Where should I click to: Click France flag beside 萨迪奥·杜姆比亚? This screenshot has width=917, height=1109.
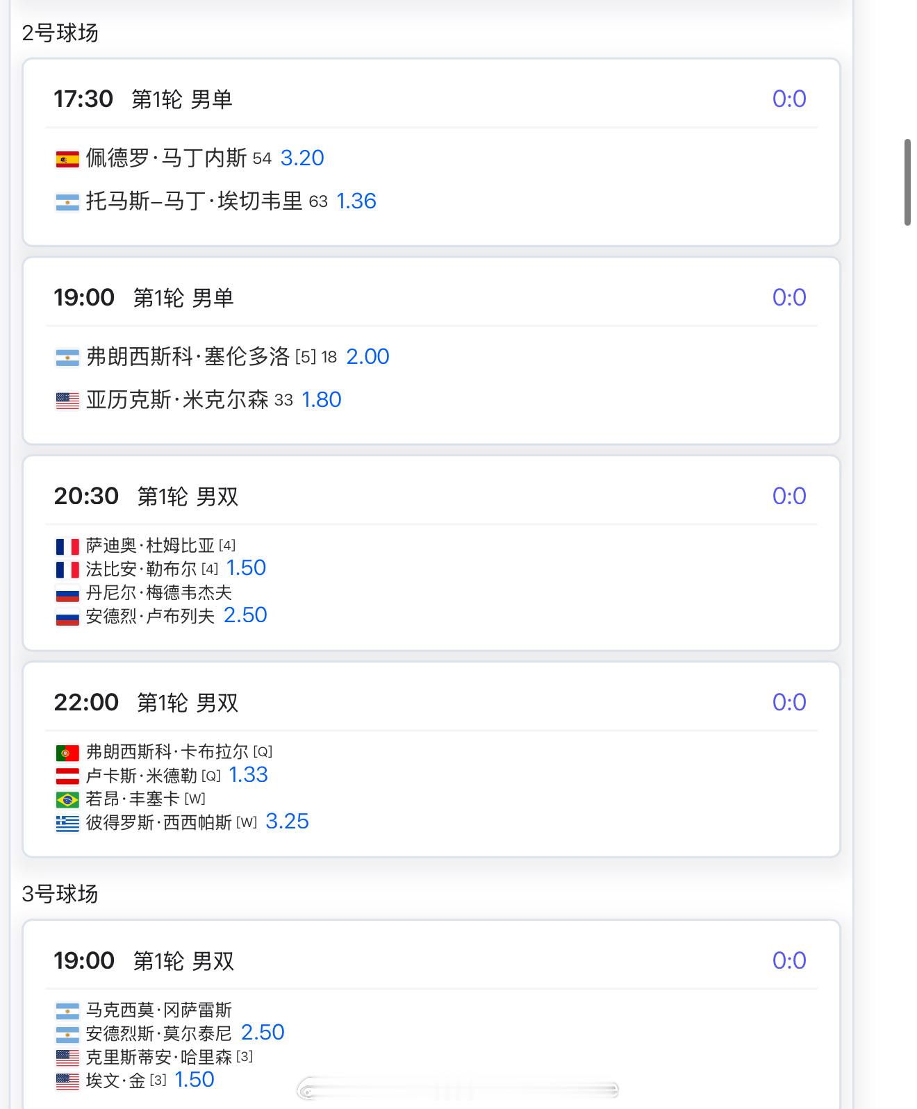click(x=67, y=547)
